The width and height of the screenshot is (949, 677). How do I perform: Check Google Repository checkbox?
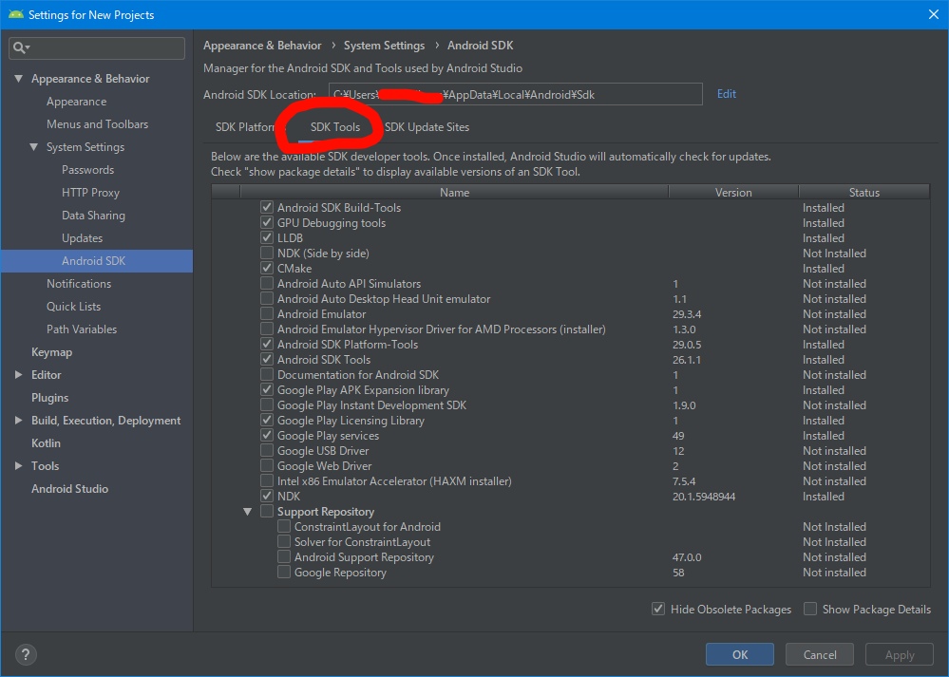(x=284, y=573)
